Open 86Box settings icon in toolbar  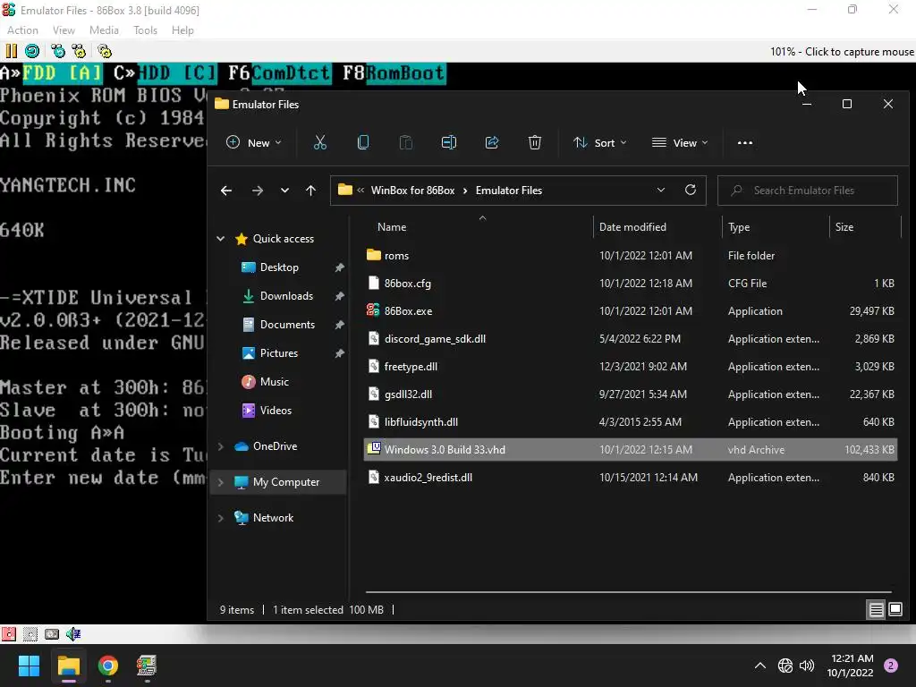(x=105, y=51)
